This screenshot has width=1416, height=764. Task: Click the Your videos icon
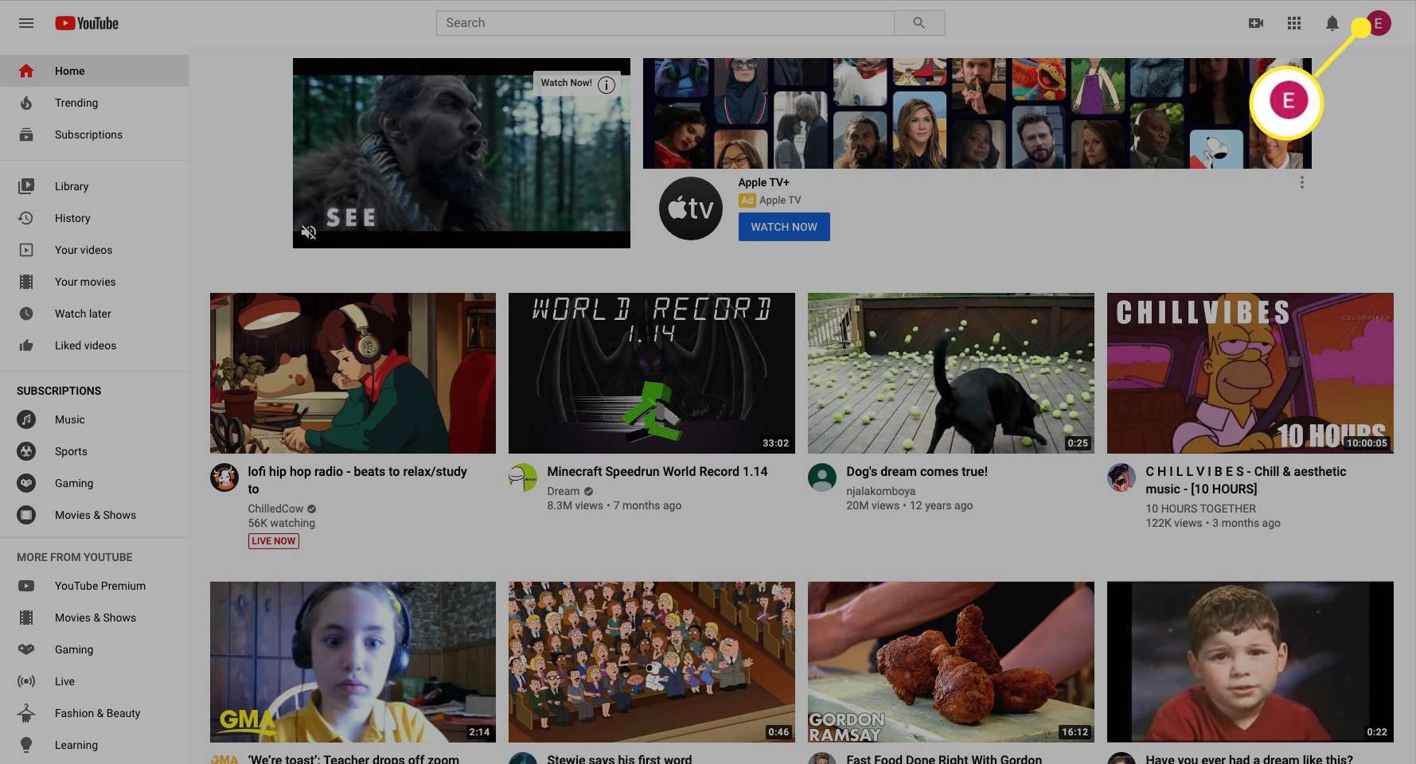[26, 250]
